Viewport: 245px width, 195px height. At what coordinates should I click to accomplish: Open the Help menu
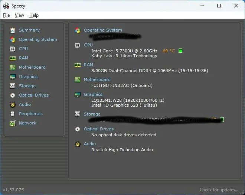pyautogui.click(x=34, y=15)
